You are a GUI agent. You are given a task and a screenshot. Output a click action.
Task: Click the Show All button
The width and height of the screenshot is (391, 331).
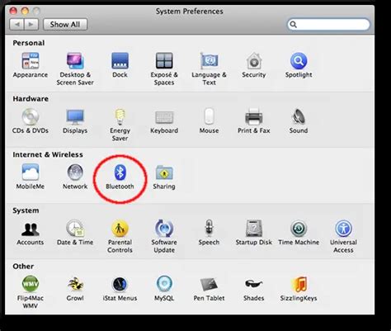pos(65,25)
